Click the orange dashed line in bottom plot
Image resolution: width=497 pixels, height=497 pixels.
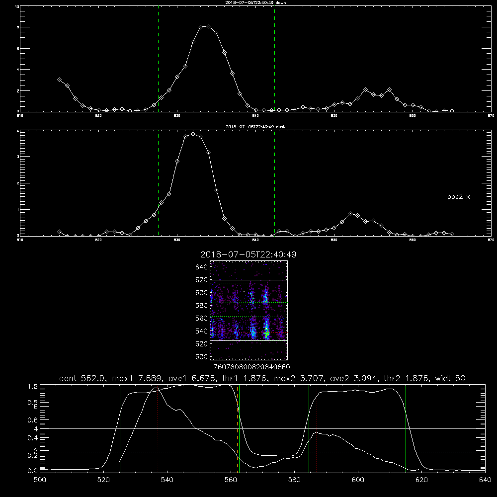[237, 428]
